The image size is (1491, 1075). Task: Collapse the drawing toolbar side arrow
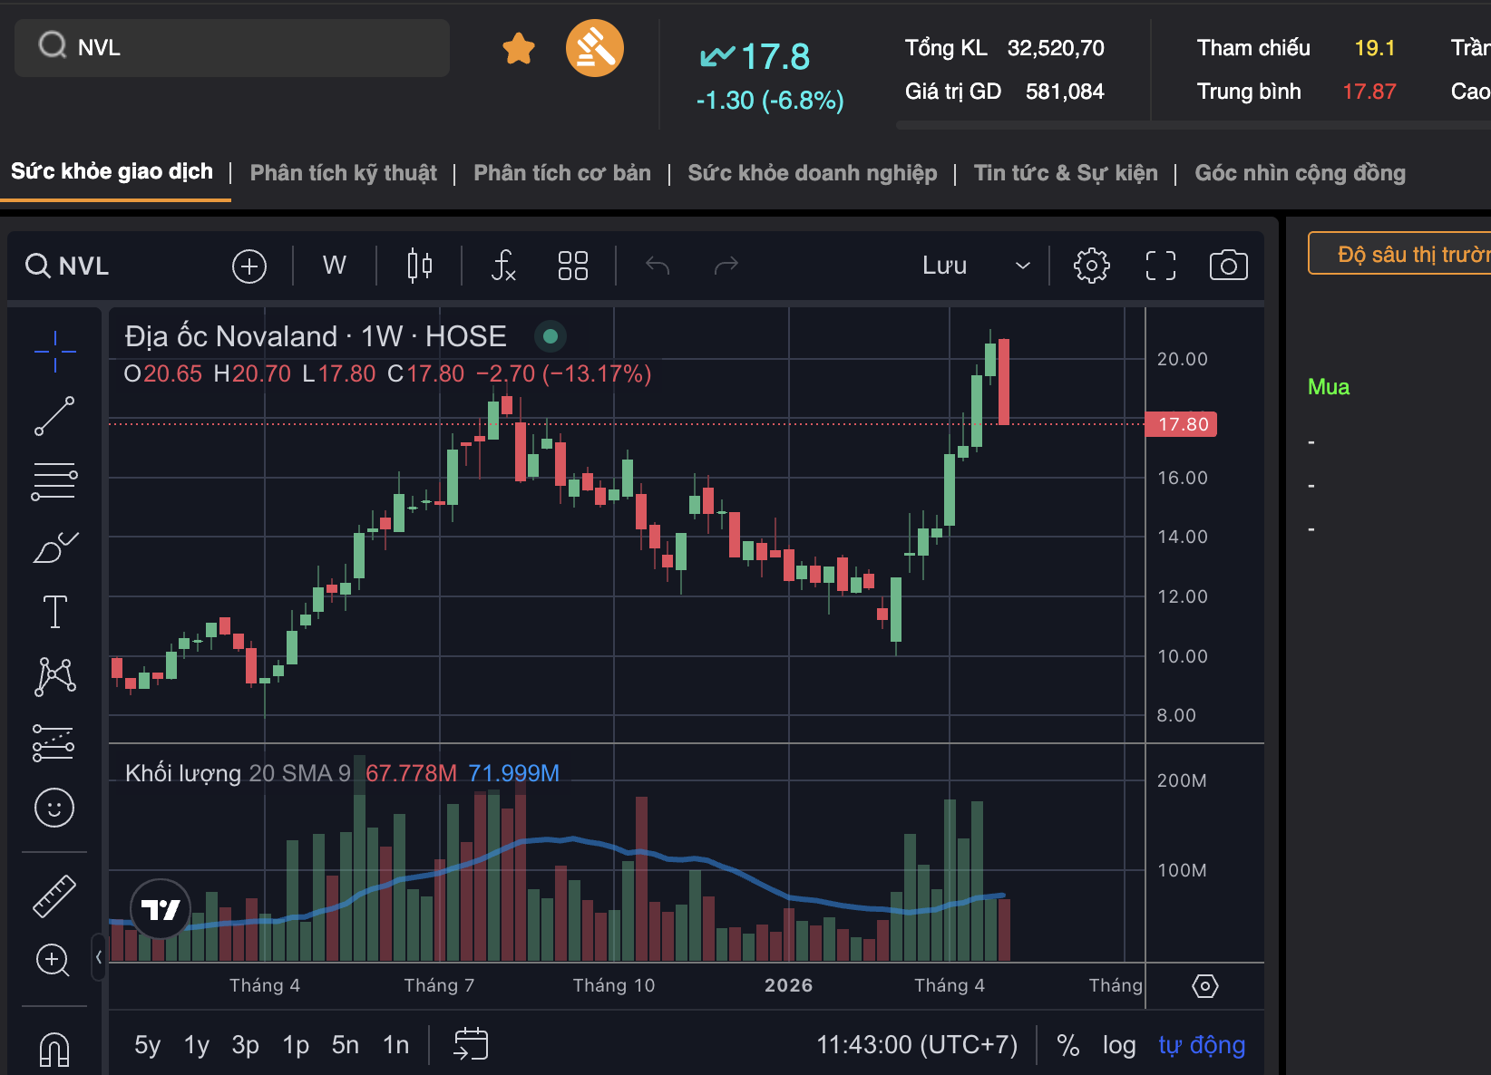pyautogui.click(x=98, y=956)
